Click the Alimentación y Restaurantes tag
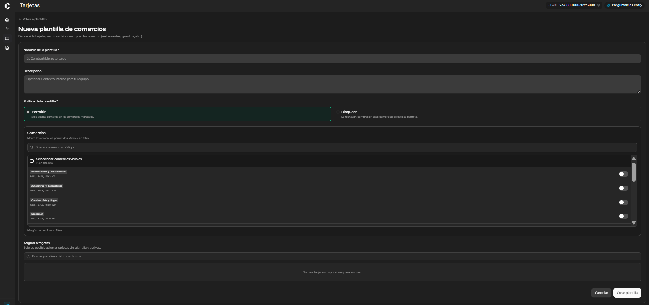Viewport: 649px width, 305px height. [49, 172]
